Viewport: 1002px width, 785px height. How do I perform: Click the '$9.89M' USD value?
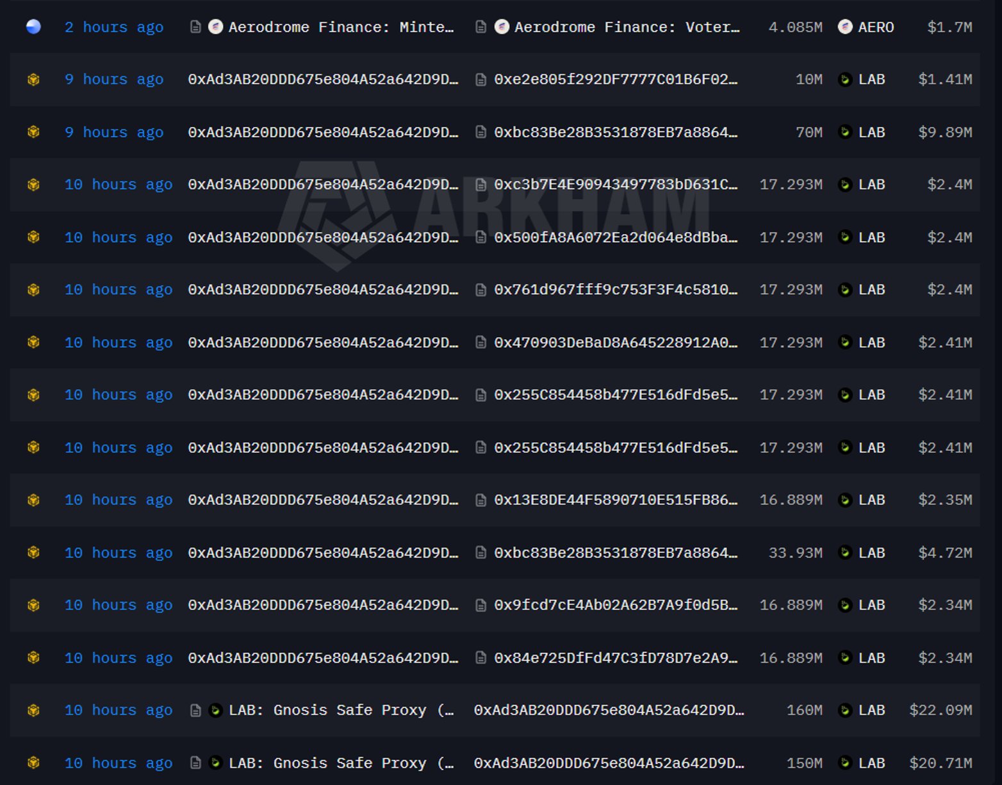(945, 132)
